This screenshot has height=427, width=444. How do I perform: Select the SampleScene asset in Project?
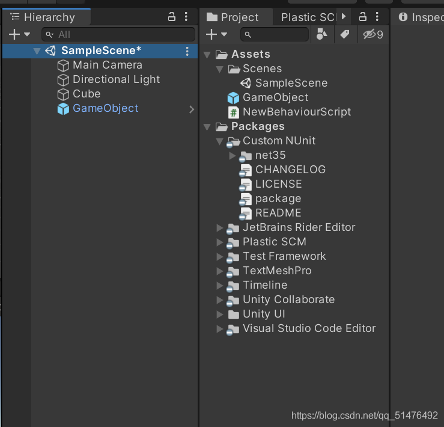(x=291, y=83)
